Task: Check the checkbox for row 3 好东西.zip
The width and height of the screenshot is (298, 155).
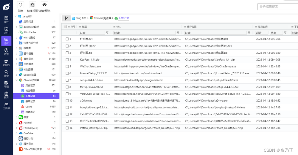Action: (67, 53)
